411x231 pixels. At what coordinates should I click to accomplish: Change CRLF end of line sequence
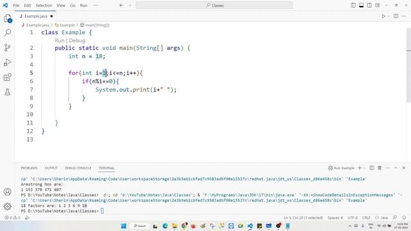point(366,218)
